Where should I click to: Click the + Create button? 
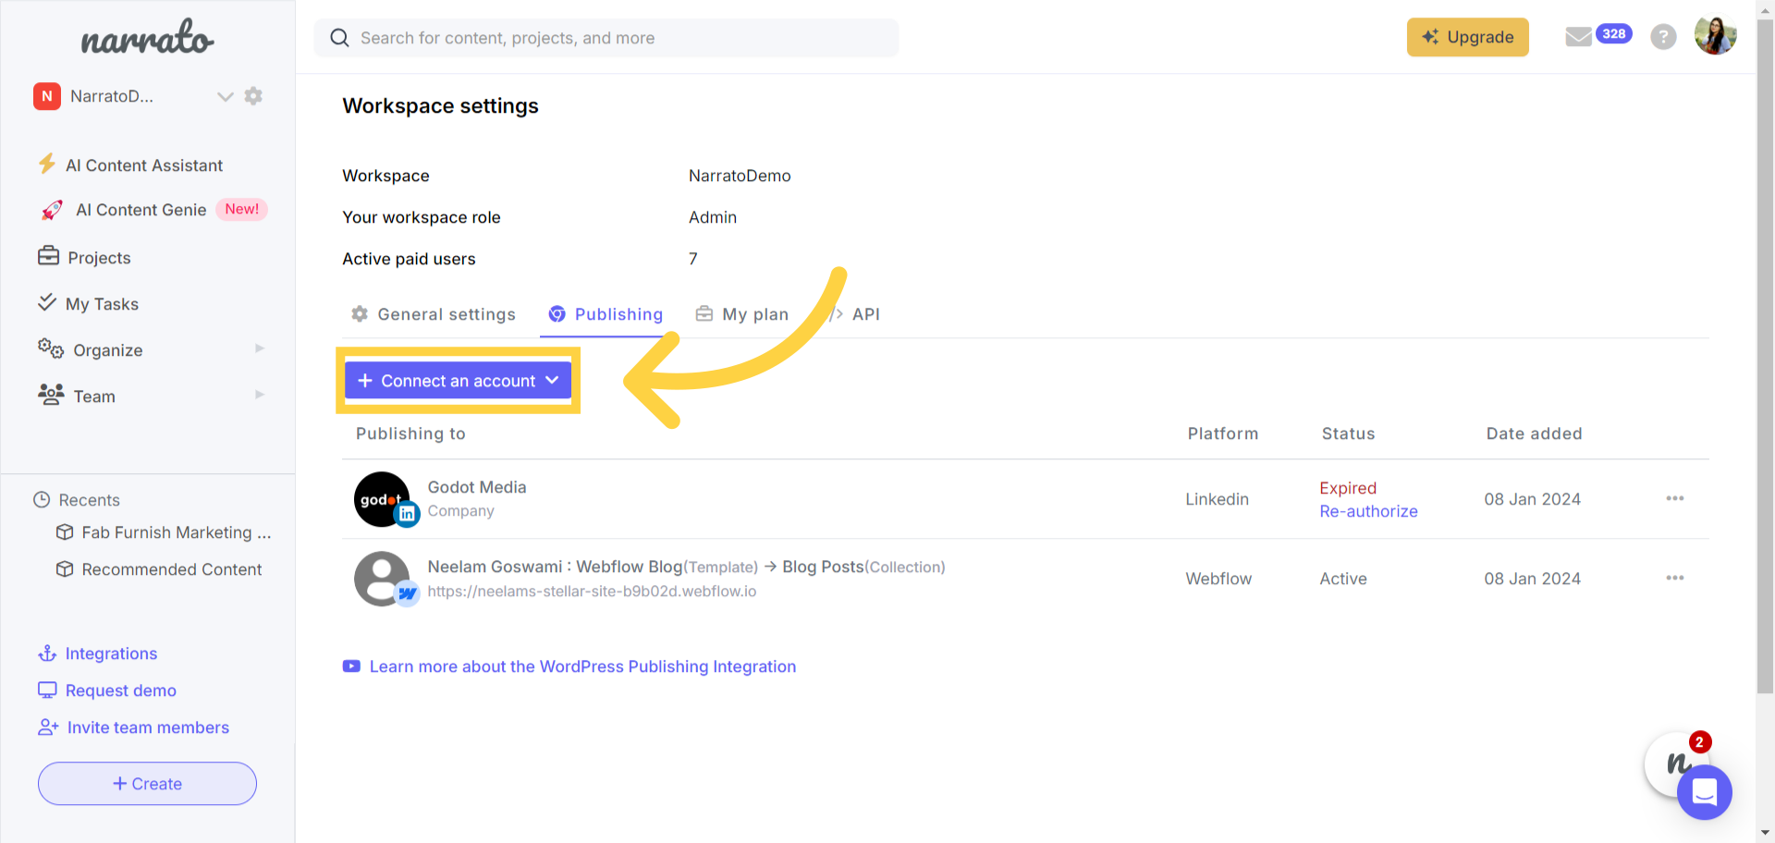click(147, 784)
